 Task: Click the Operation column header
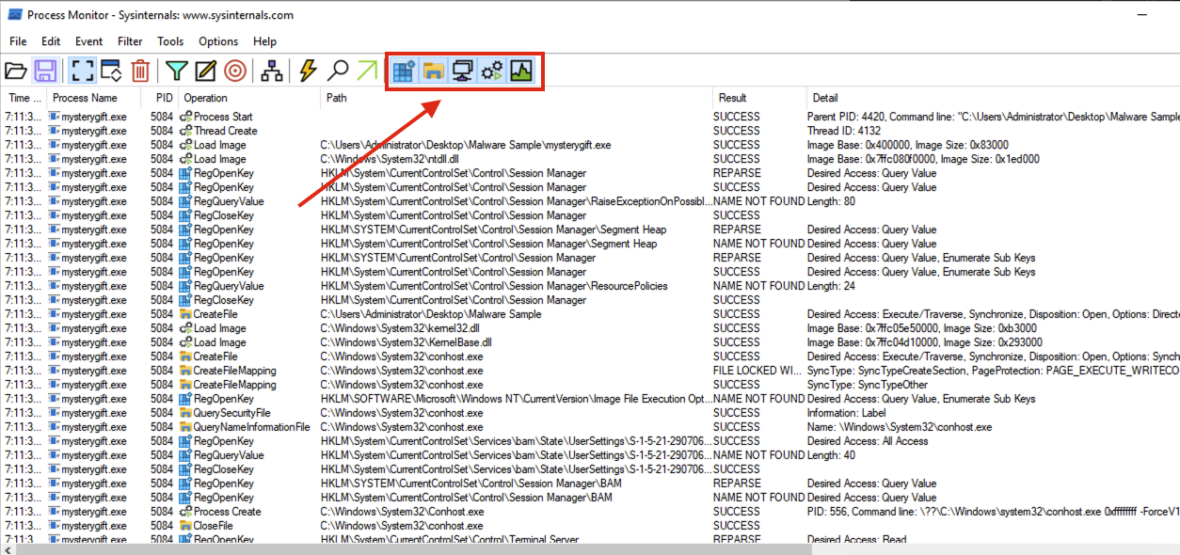[x=205, y=98]
